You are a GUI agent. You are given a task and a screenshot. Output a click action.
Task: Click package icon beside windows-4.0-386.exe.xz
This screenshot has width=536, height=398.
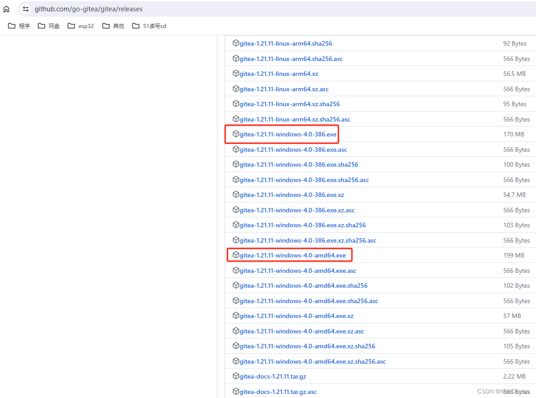[x=236, y=195]
